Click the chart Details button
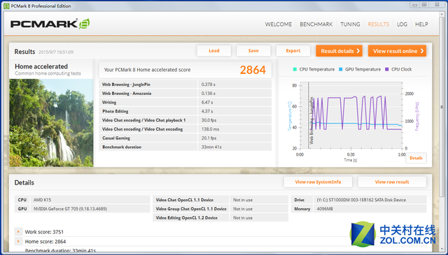Image resolution: width=448 pixels, height=255 pixels. point(416,158)
